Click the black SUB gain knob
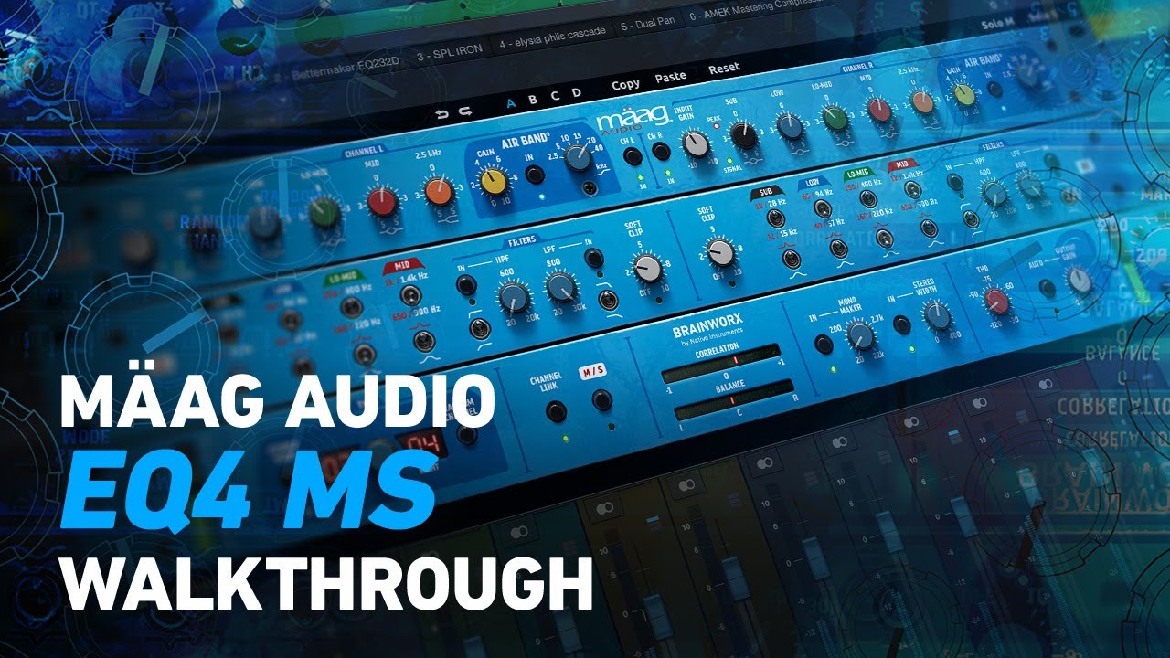 (x=744, y=135)
